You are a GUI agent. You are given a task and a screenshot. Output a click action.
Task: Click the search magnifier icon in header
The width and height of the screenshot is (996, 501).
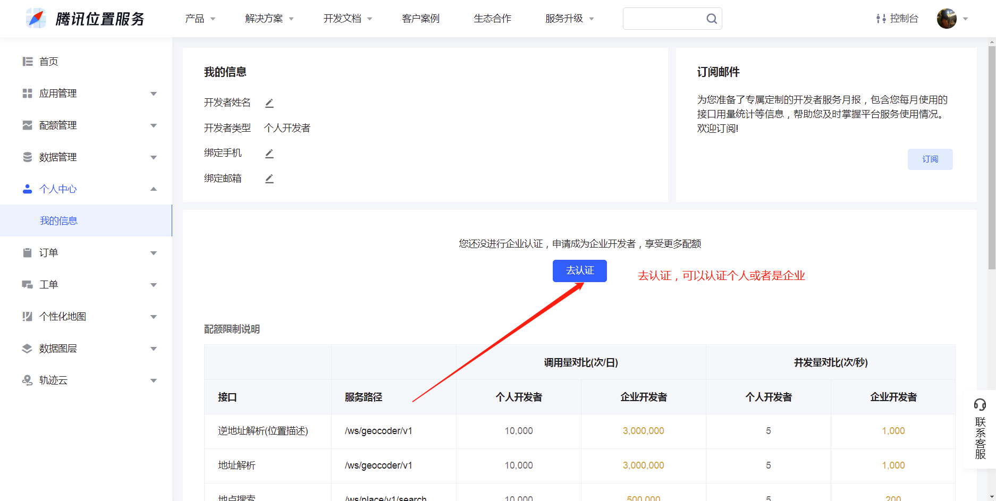(712, 19)
